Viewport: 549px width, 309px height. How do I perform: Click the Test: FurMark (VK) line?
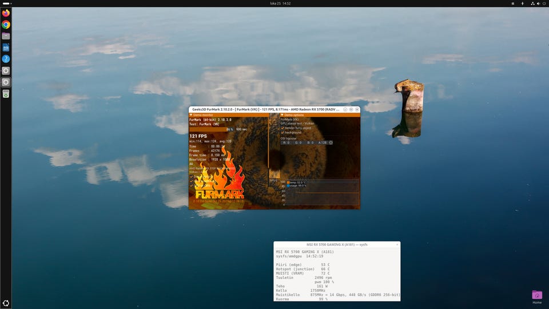tap(204, 124)
